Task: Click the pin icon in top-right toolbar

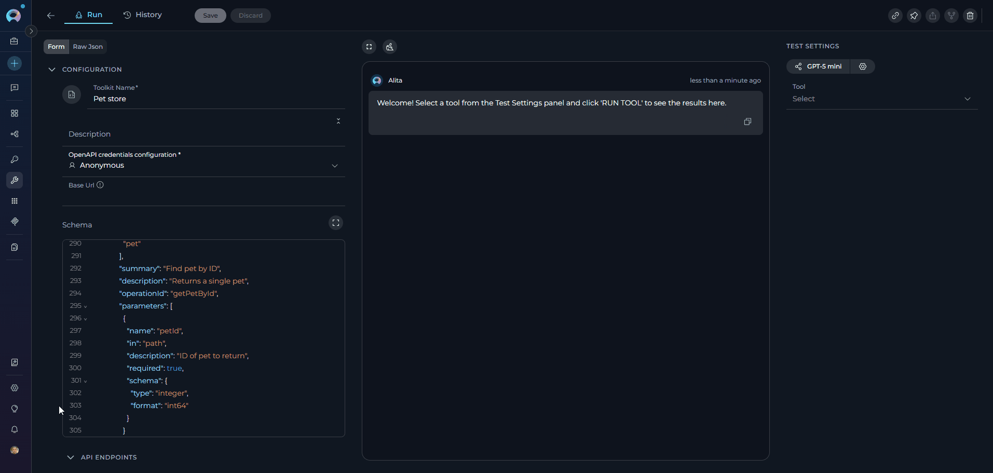Action: point(914,16)
